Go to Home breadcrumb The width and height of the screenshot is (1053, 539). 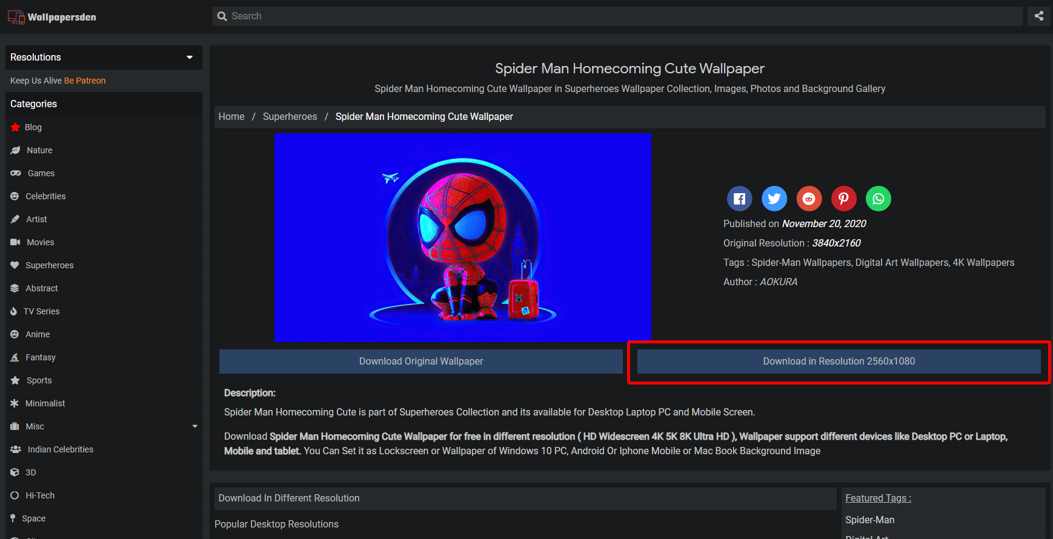click(231, 117)
